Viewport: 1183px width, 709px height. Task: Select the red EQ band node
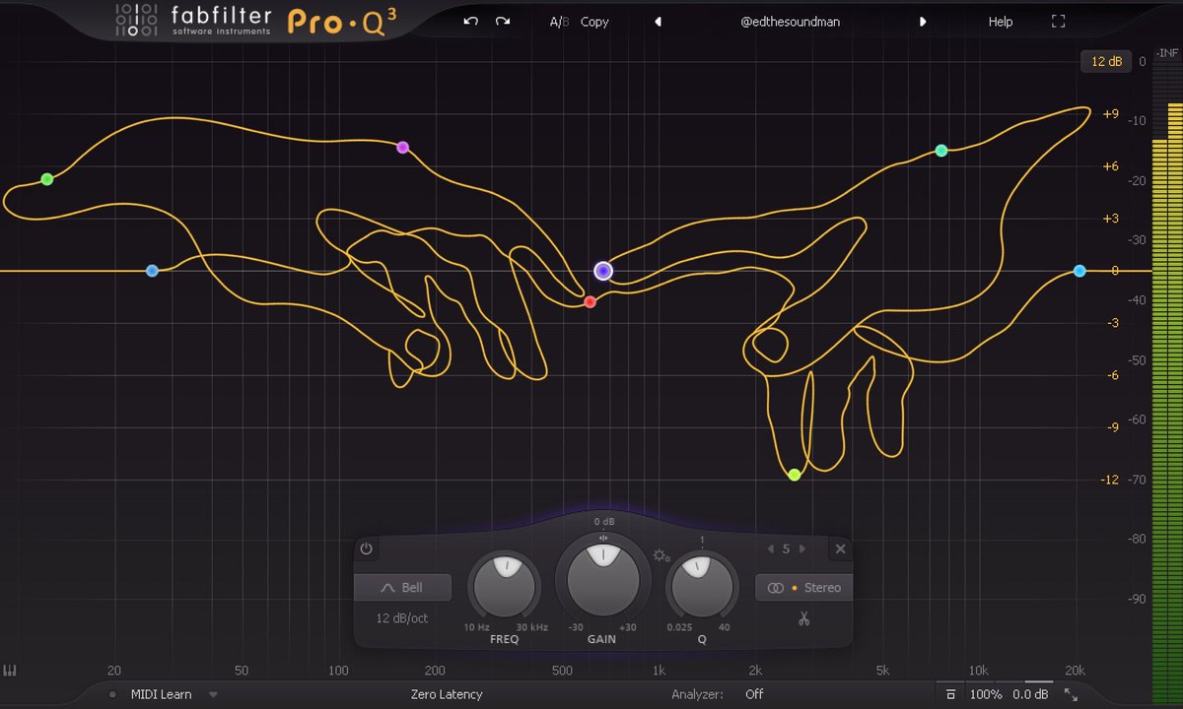(x=590, y=302)
